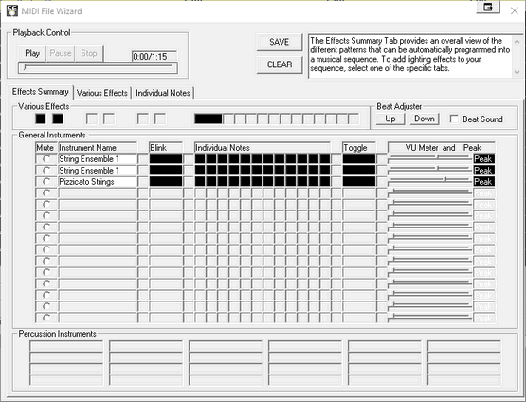Enable the Beat Sound checkbox
Image resolution: width=526 pixels, height=402 pixels.
[x=454, y=119]
